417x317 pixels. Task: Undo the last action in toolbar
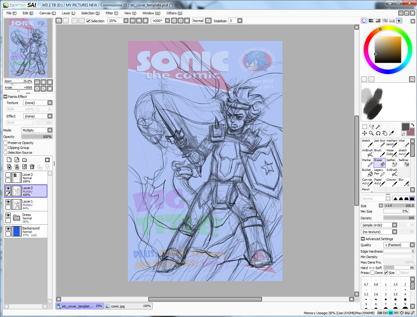click(x=59, y=21)
